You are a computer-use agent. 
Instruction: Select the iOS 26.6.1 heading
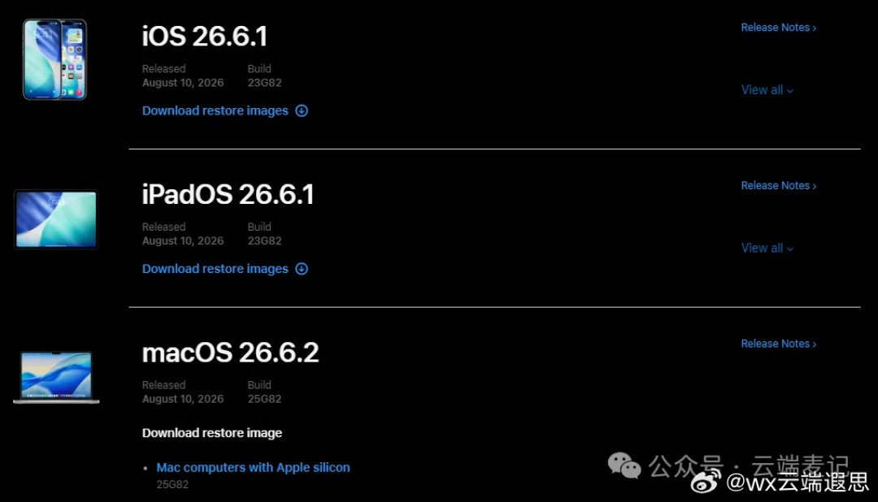tap(204, 37)
